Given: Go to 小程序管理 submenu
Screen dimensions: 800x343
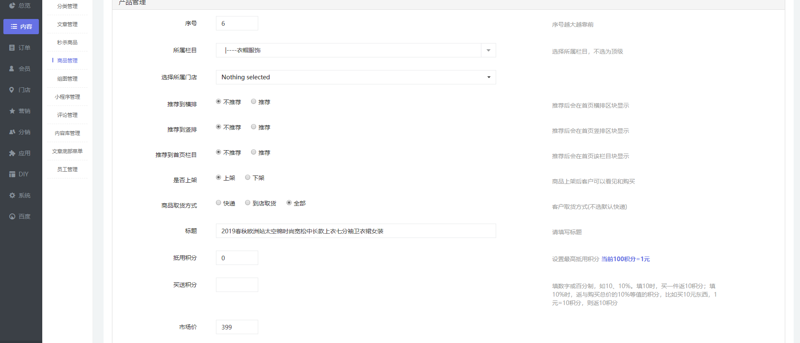Looking at the screenshot, I should tap(68, 97).
